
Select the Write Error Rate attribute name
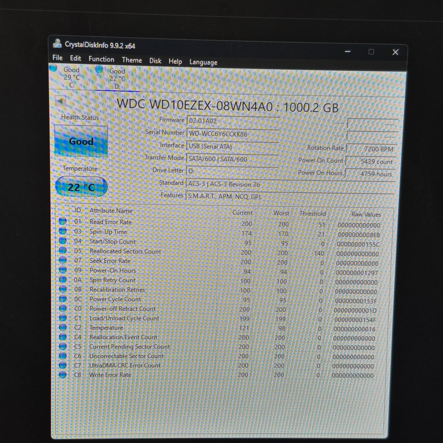click(110, 375)
